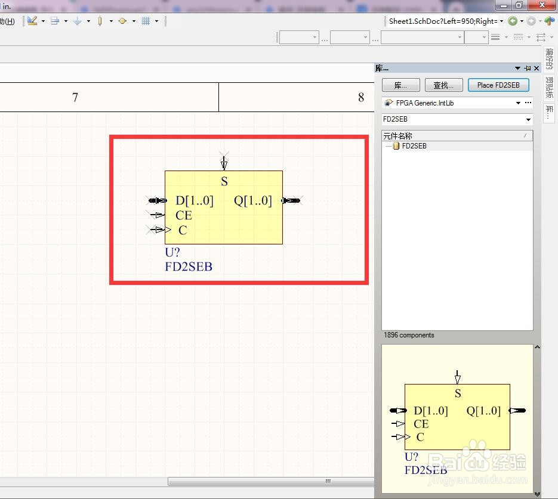
Task: Click the green navigate Back icon
Action: tap(513, 21)
